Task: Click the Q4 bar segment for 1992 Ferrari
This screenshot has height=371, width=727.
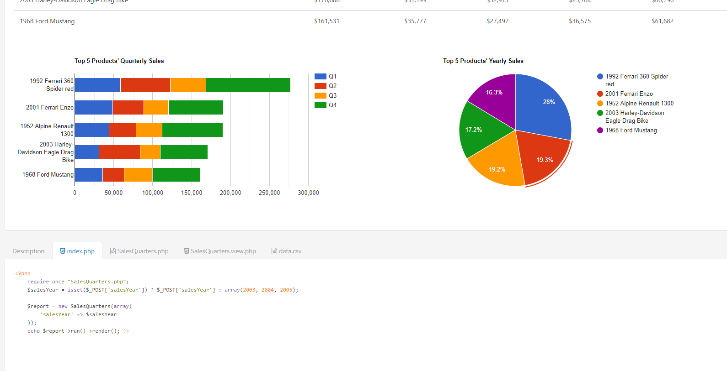Action: [248, 85]
